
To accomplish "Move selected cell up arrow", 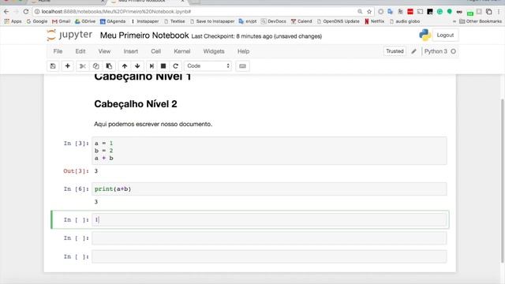I will tap(125, 66).
